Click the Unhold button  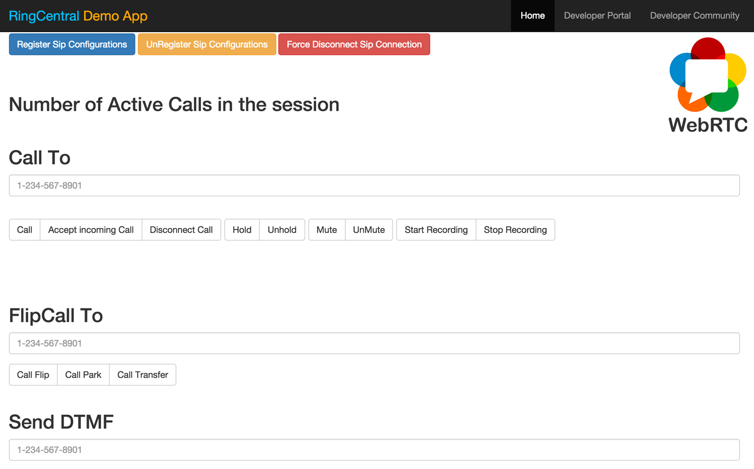click(282, 230)
